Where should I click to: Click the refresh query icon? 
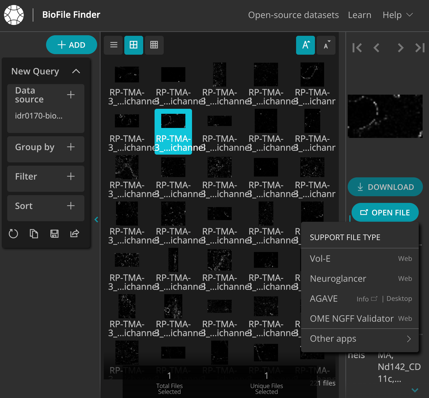click(x=13, y=234)
